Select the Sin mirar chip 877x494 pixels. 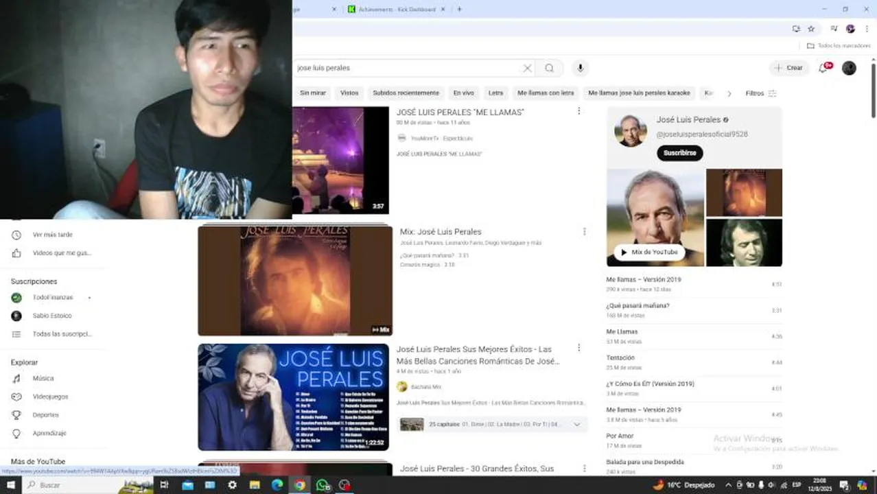tap(313, 93)
